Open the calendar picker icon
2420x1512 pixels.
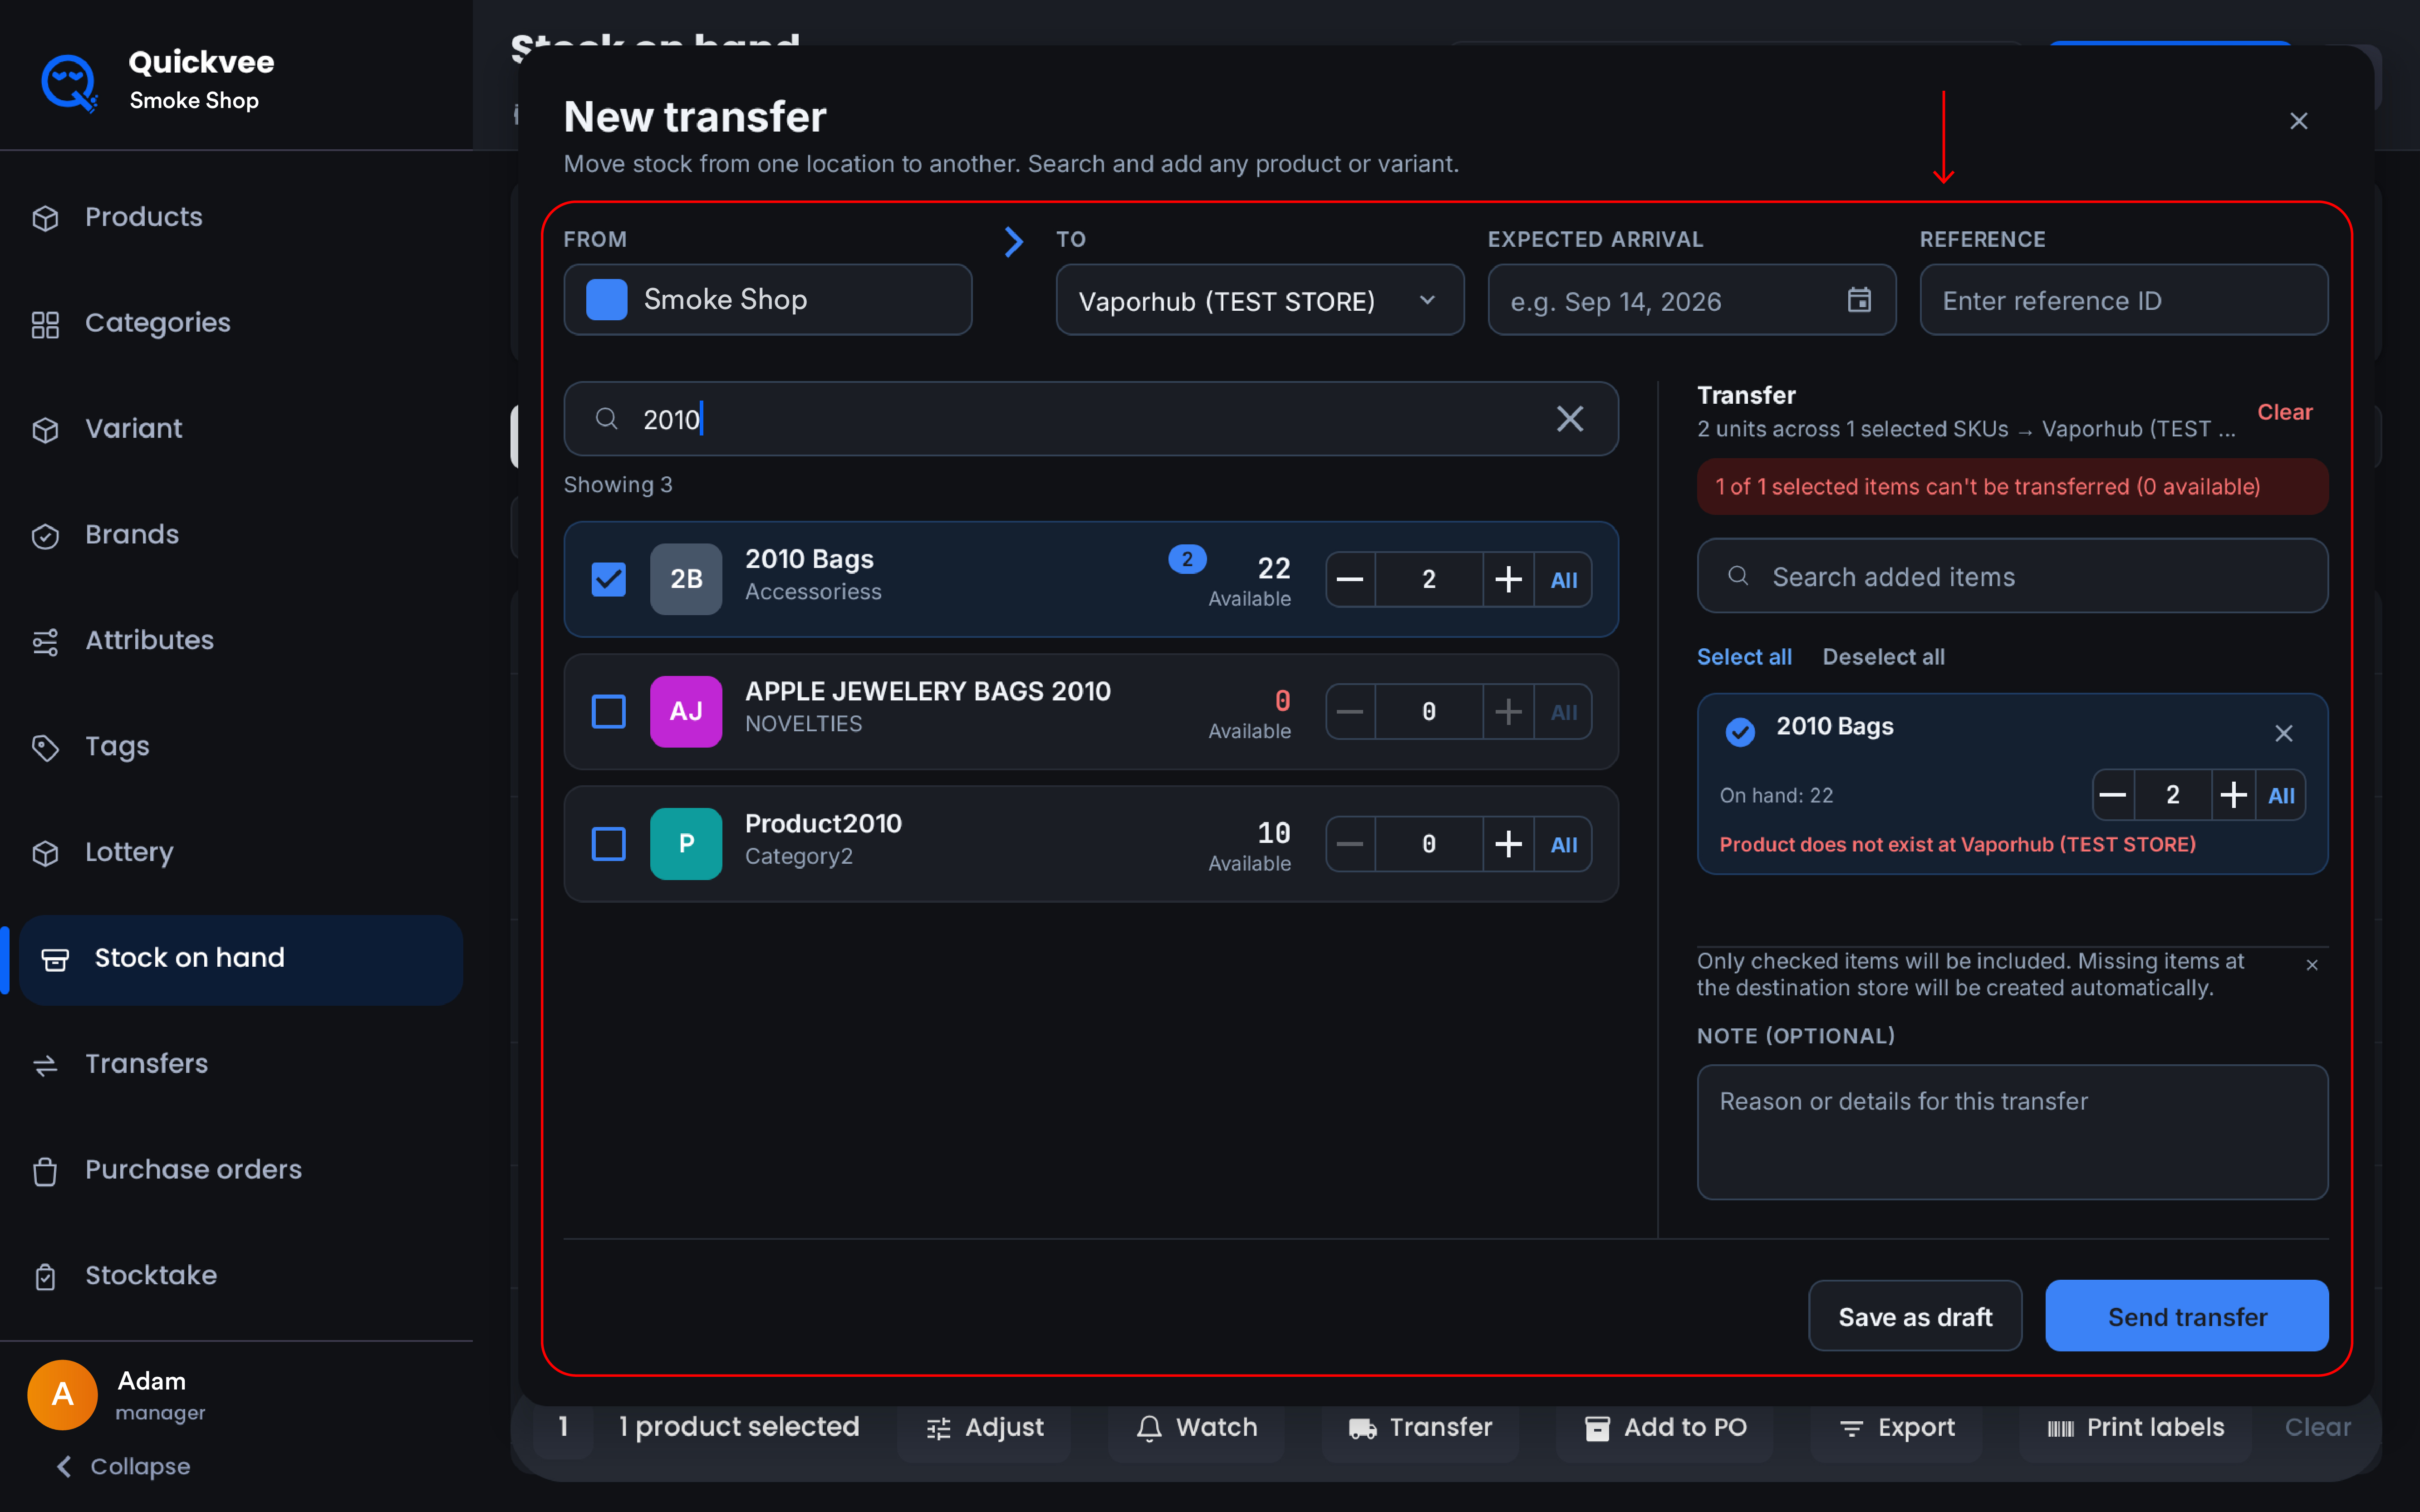1859,300
